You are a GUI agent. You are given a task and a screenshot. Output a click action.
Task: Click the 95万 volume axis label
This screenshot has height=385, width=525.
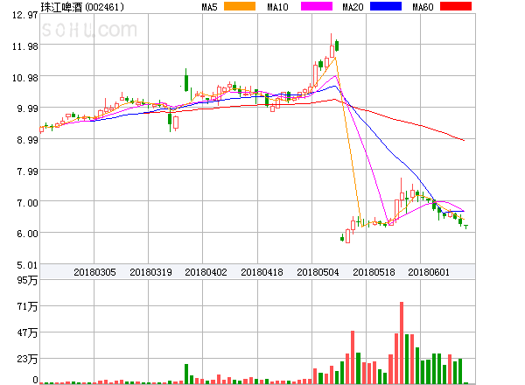(x=27, y=280)
